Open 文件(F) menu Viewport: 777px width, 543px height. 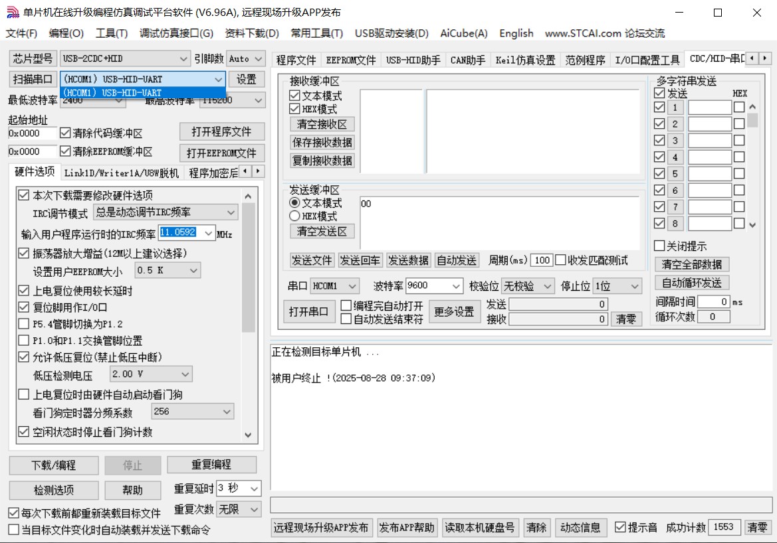pyautogui.click(x=21, y=33)
